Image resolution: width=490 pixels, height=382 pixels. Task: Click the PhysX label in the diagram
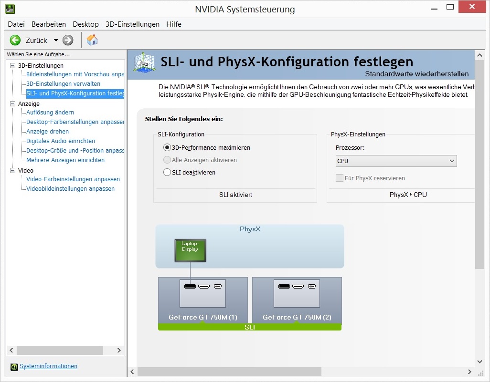(250, 229)
